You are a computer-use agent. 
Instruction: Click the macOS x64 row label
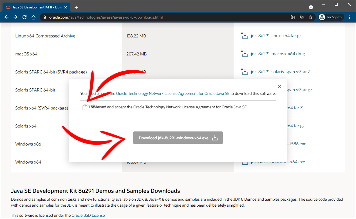[x=26, y=54]
